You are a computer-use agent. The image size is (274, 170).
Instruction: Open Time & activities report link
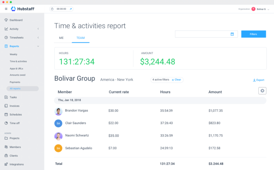pyautogui.click(x=18, y=61)
